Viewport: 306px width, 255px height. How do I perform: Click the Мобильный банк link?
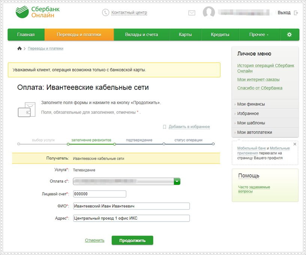[252, 148]
